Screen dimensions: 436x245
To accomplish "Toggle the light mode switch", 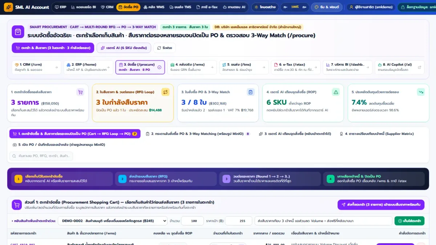I will point(265,7).
